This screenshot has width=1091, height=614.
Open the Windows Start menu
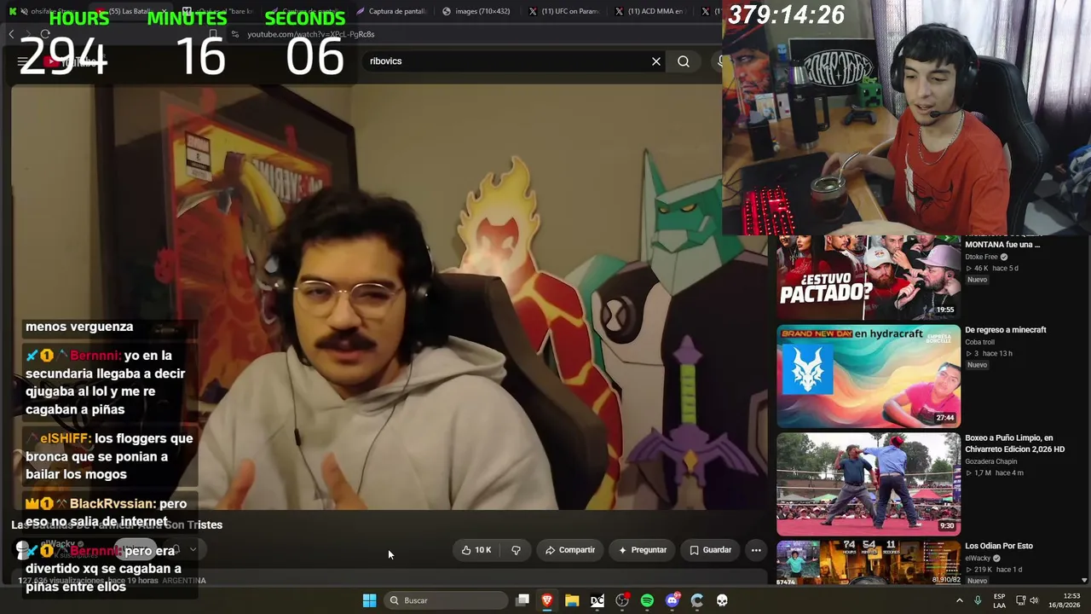click(x=369, y=600)
